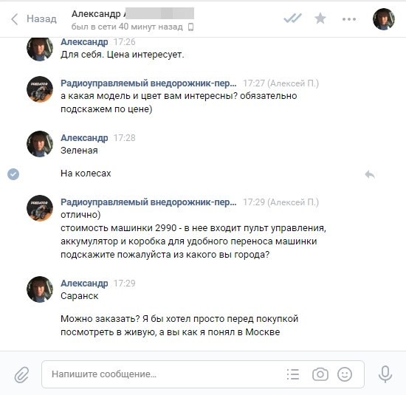Open message templates list icon
406x395 pixels.
tap(293, 374)
